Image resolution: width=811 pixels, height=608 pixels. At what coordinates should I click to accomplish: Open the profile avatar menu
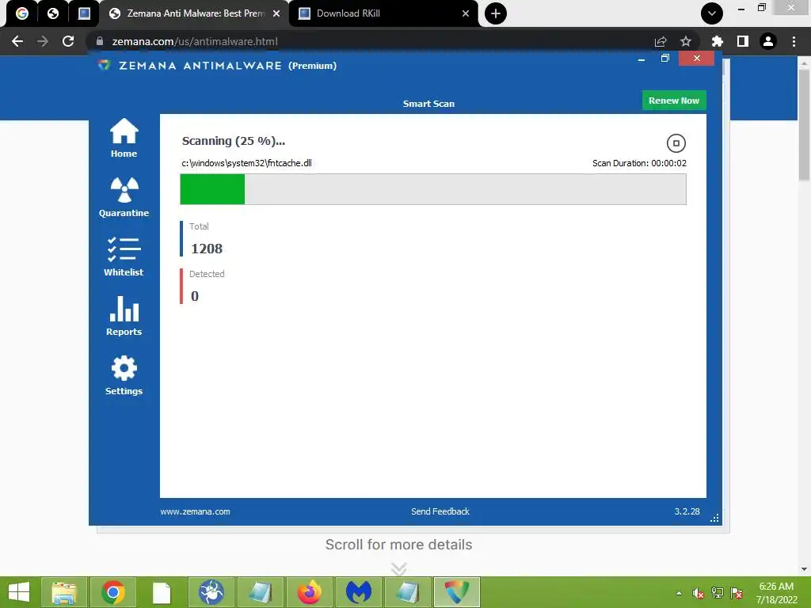coord(768,41)
